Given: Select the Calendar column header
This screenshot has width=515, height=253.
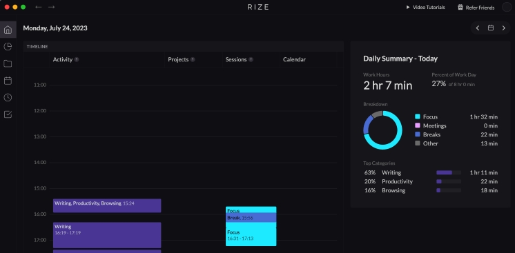Looking at the screenshot, I should point(294,60).
